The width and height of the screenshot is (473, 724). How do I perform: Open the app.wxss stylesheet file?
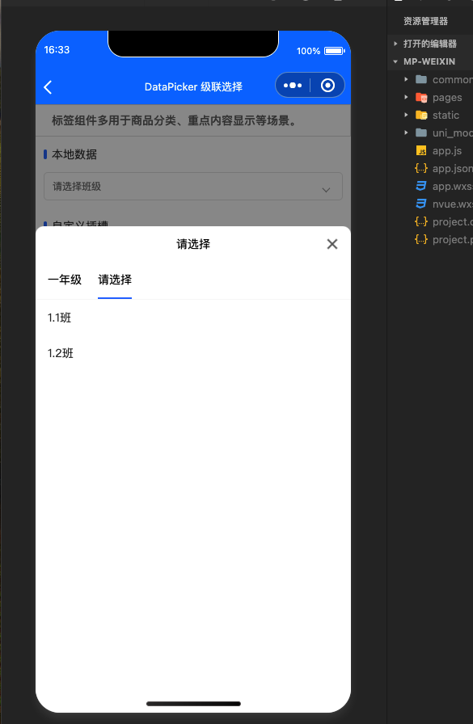pos(443,186)
